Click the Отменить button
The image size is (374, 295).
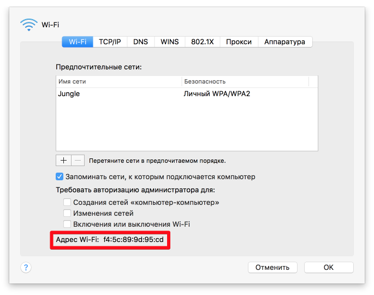(272, 268)
